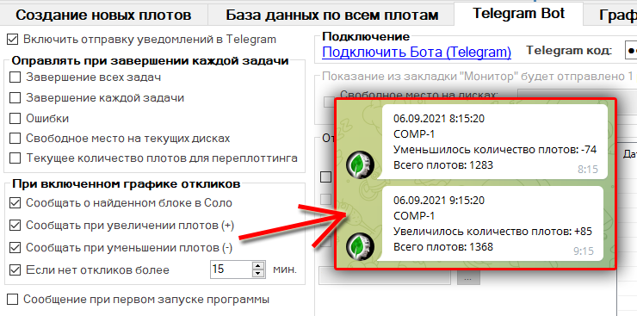This screenshot has height=316, width=637.
Task: Click message Уменьшилось количество плотов: -74
Action: pyautogui.click(x=495, y=150)
